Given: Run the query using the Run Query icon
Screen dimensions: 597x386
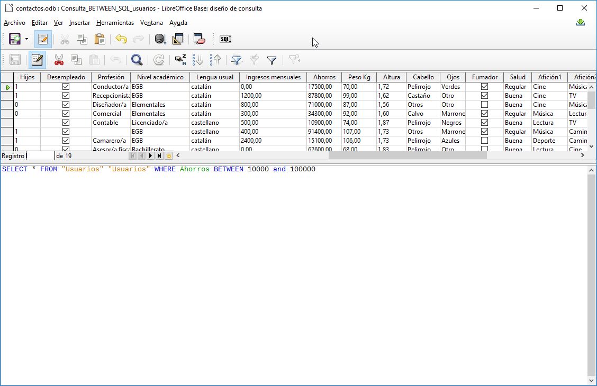Looking at the screenshot, I should [159, 39].
